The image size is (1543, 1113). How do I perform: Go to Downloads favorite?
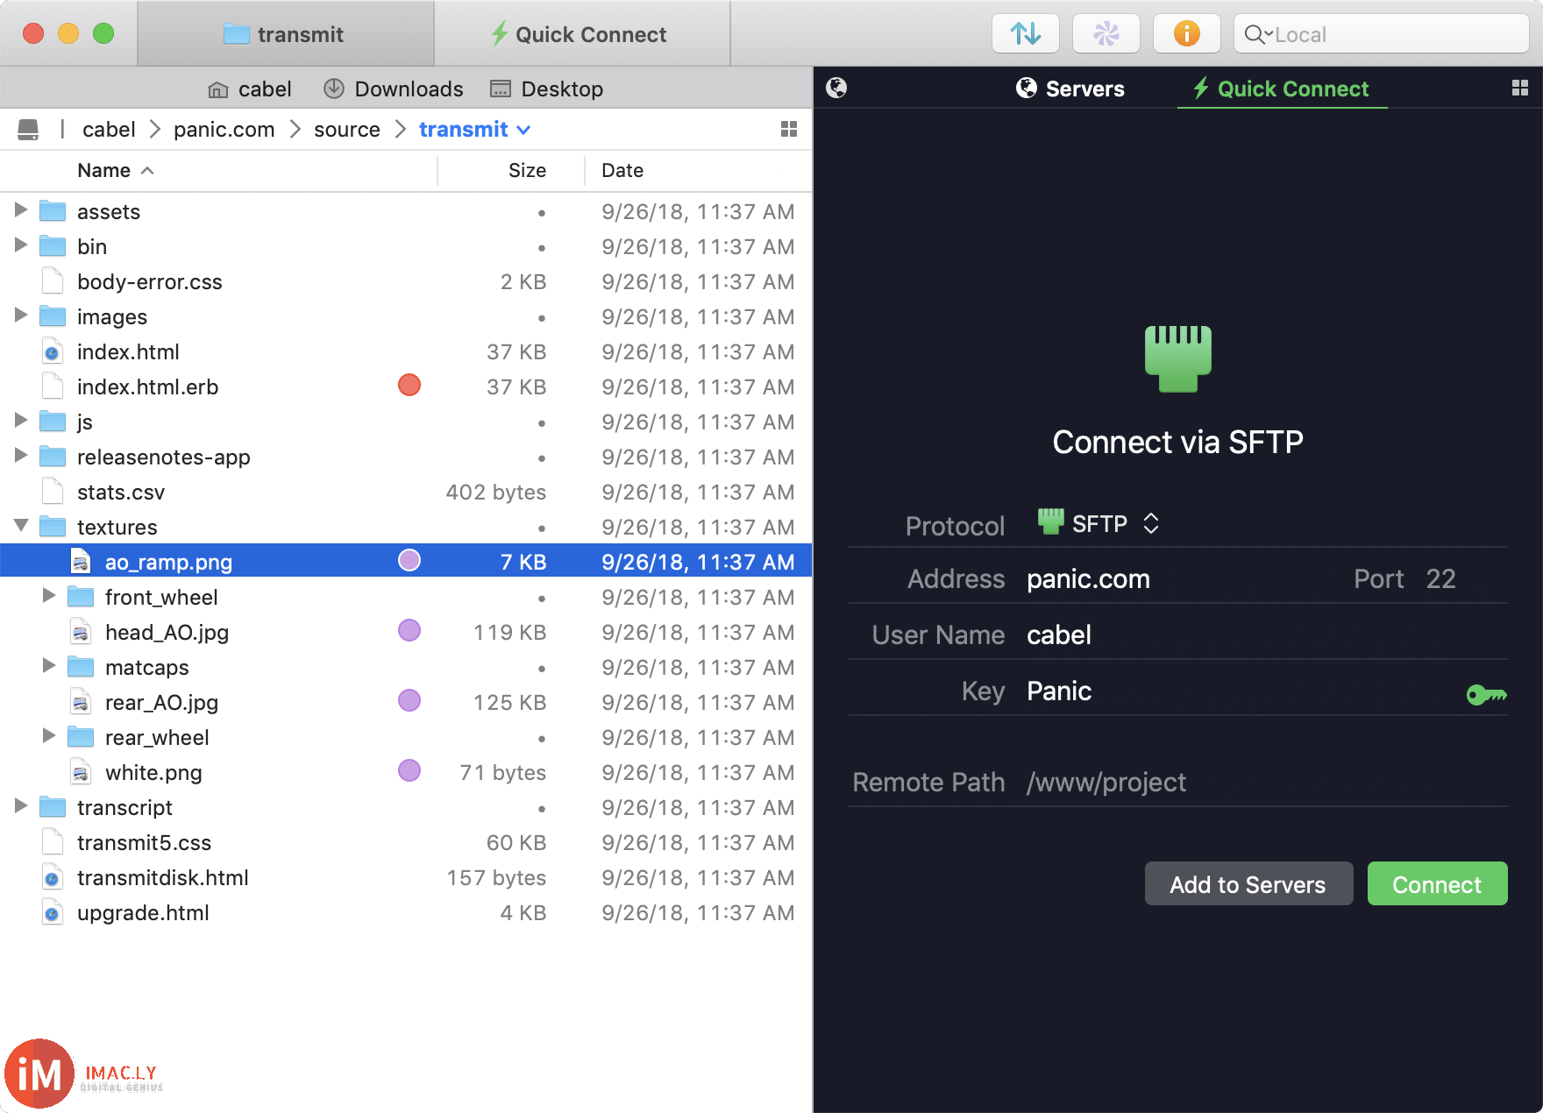point(394,89)
